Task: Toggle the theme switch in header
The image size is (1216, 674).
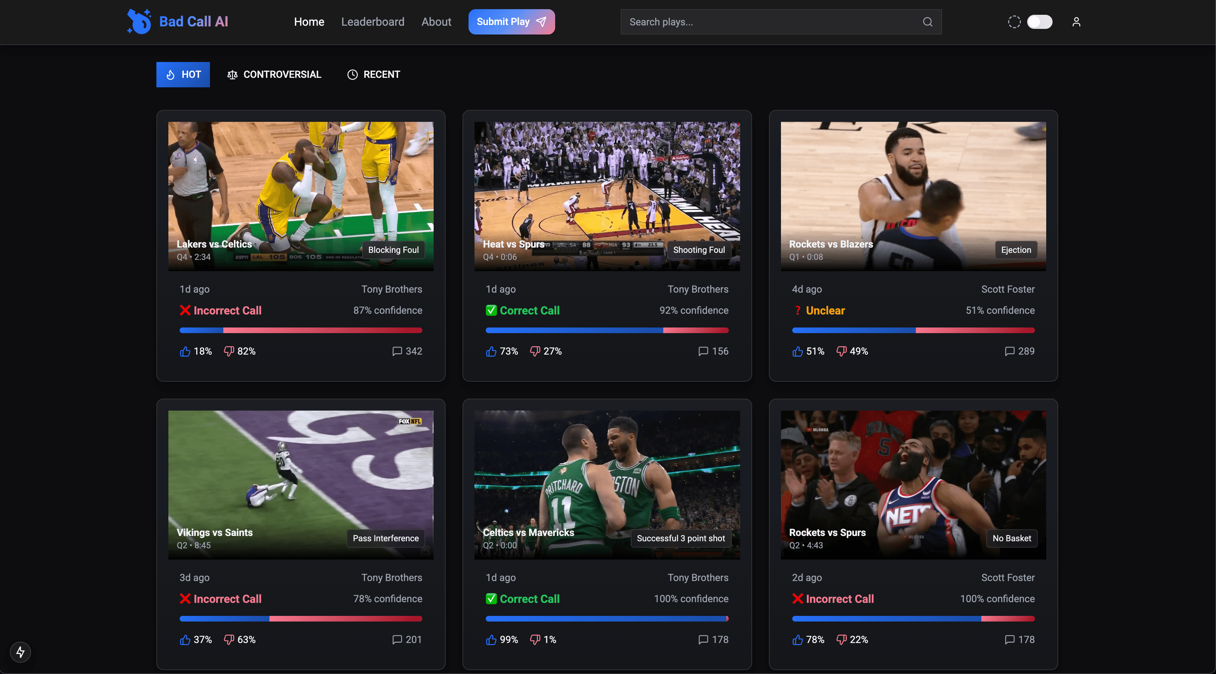Action: click(1040, 22)
